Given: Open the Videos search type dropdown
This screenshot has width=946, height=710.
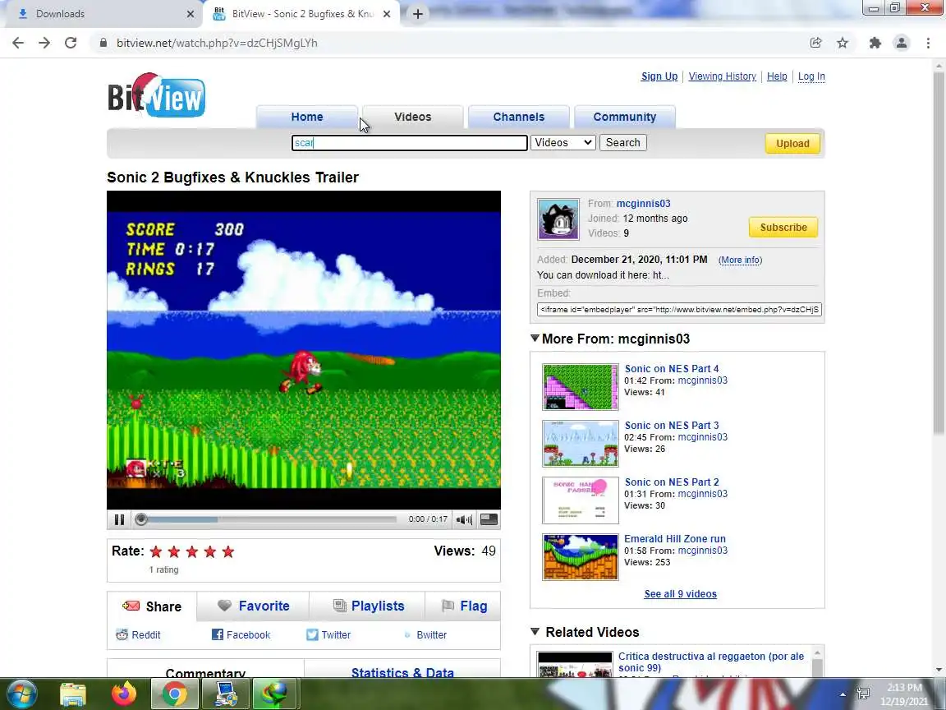Looking at the screenshot, I should click(563, 142).
